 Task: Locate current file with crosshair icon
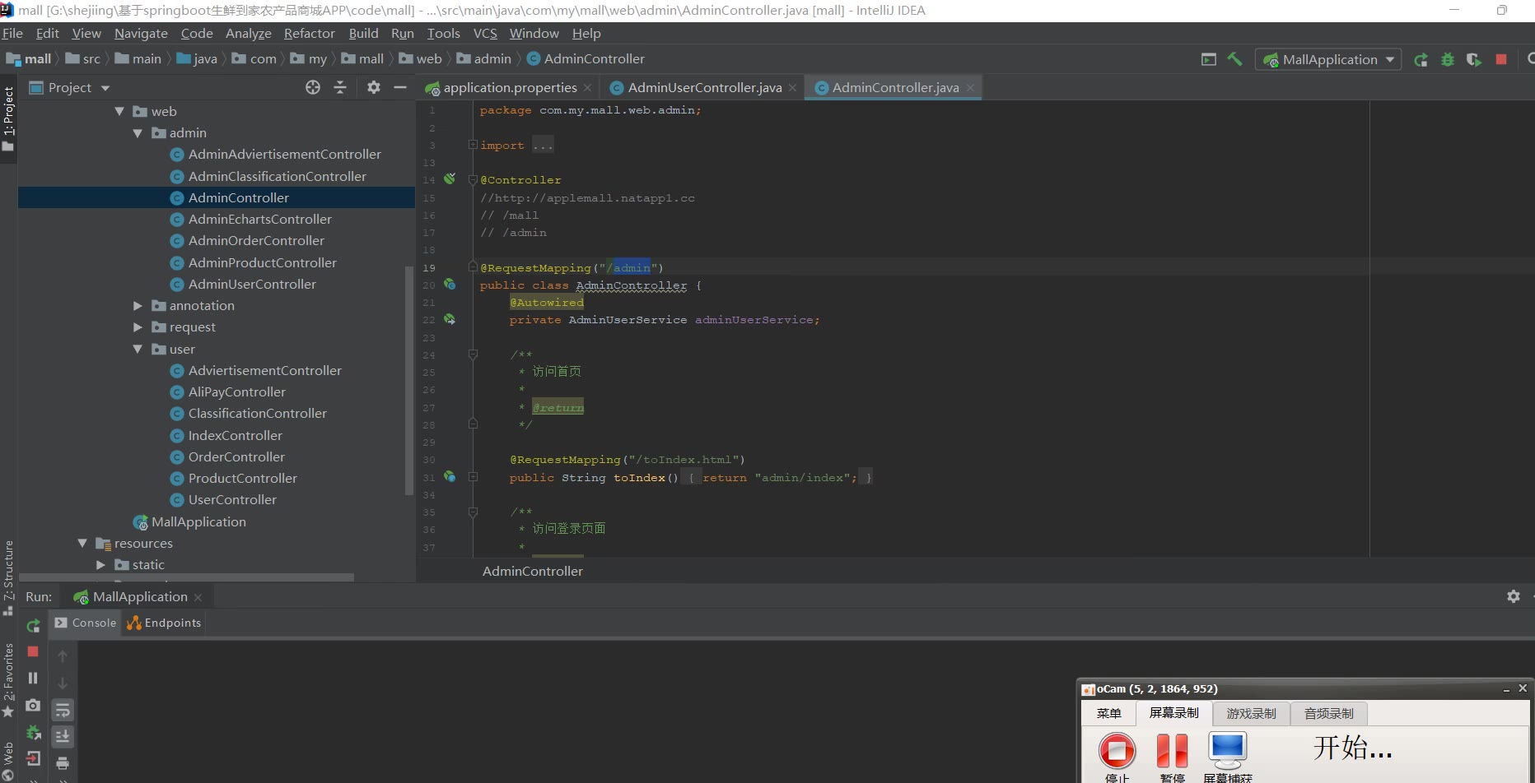313,87
